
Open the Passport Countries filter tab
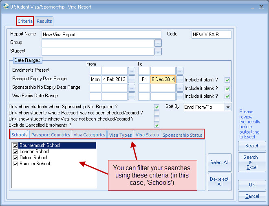tap(51, 135)
